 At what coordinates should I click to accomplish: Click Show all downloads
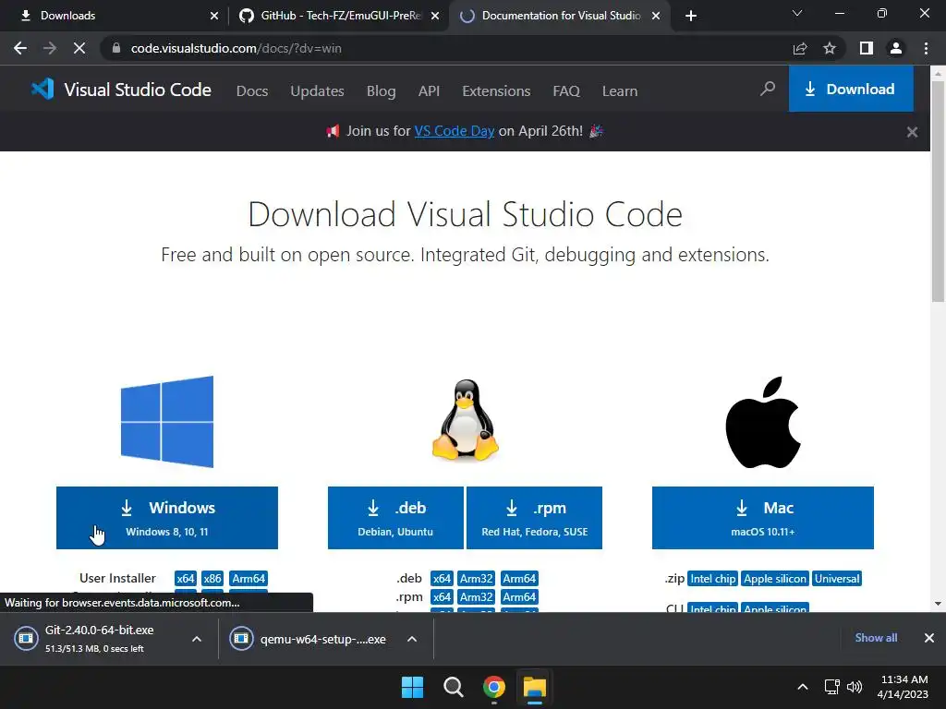[x=876, y=638]
